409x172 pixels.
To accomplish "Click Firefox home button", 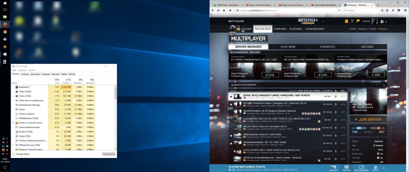I will 224,10.
